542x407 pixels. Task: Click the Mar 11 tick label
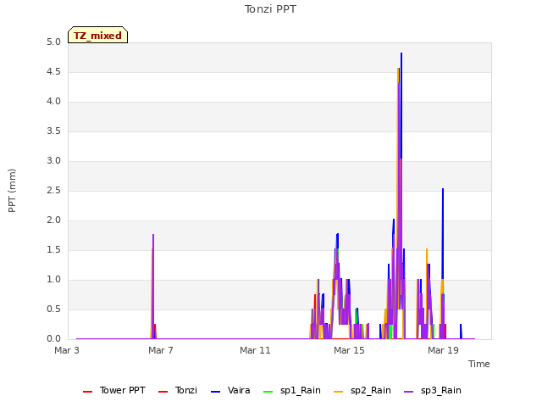pos(255,350)
